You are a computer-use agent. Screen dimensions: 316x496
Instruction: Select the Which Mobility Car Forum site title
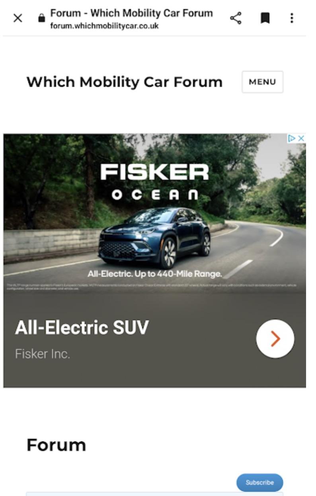(x=124, y=82)
